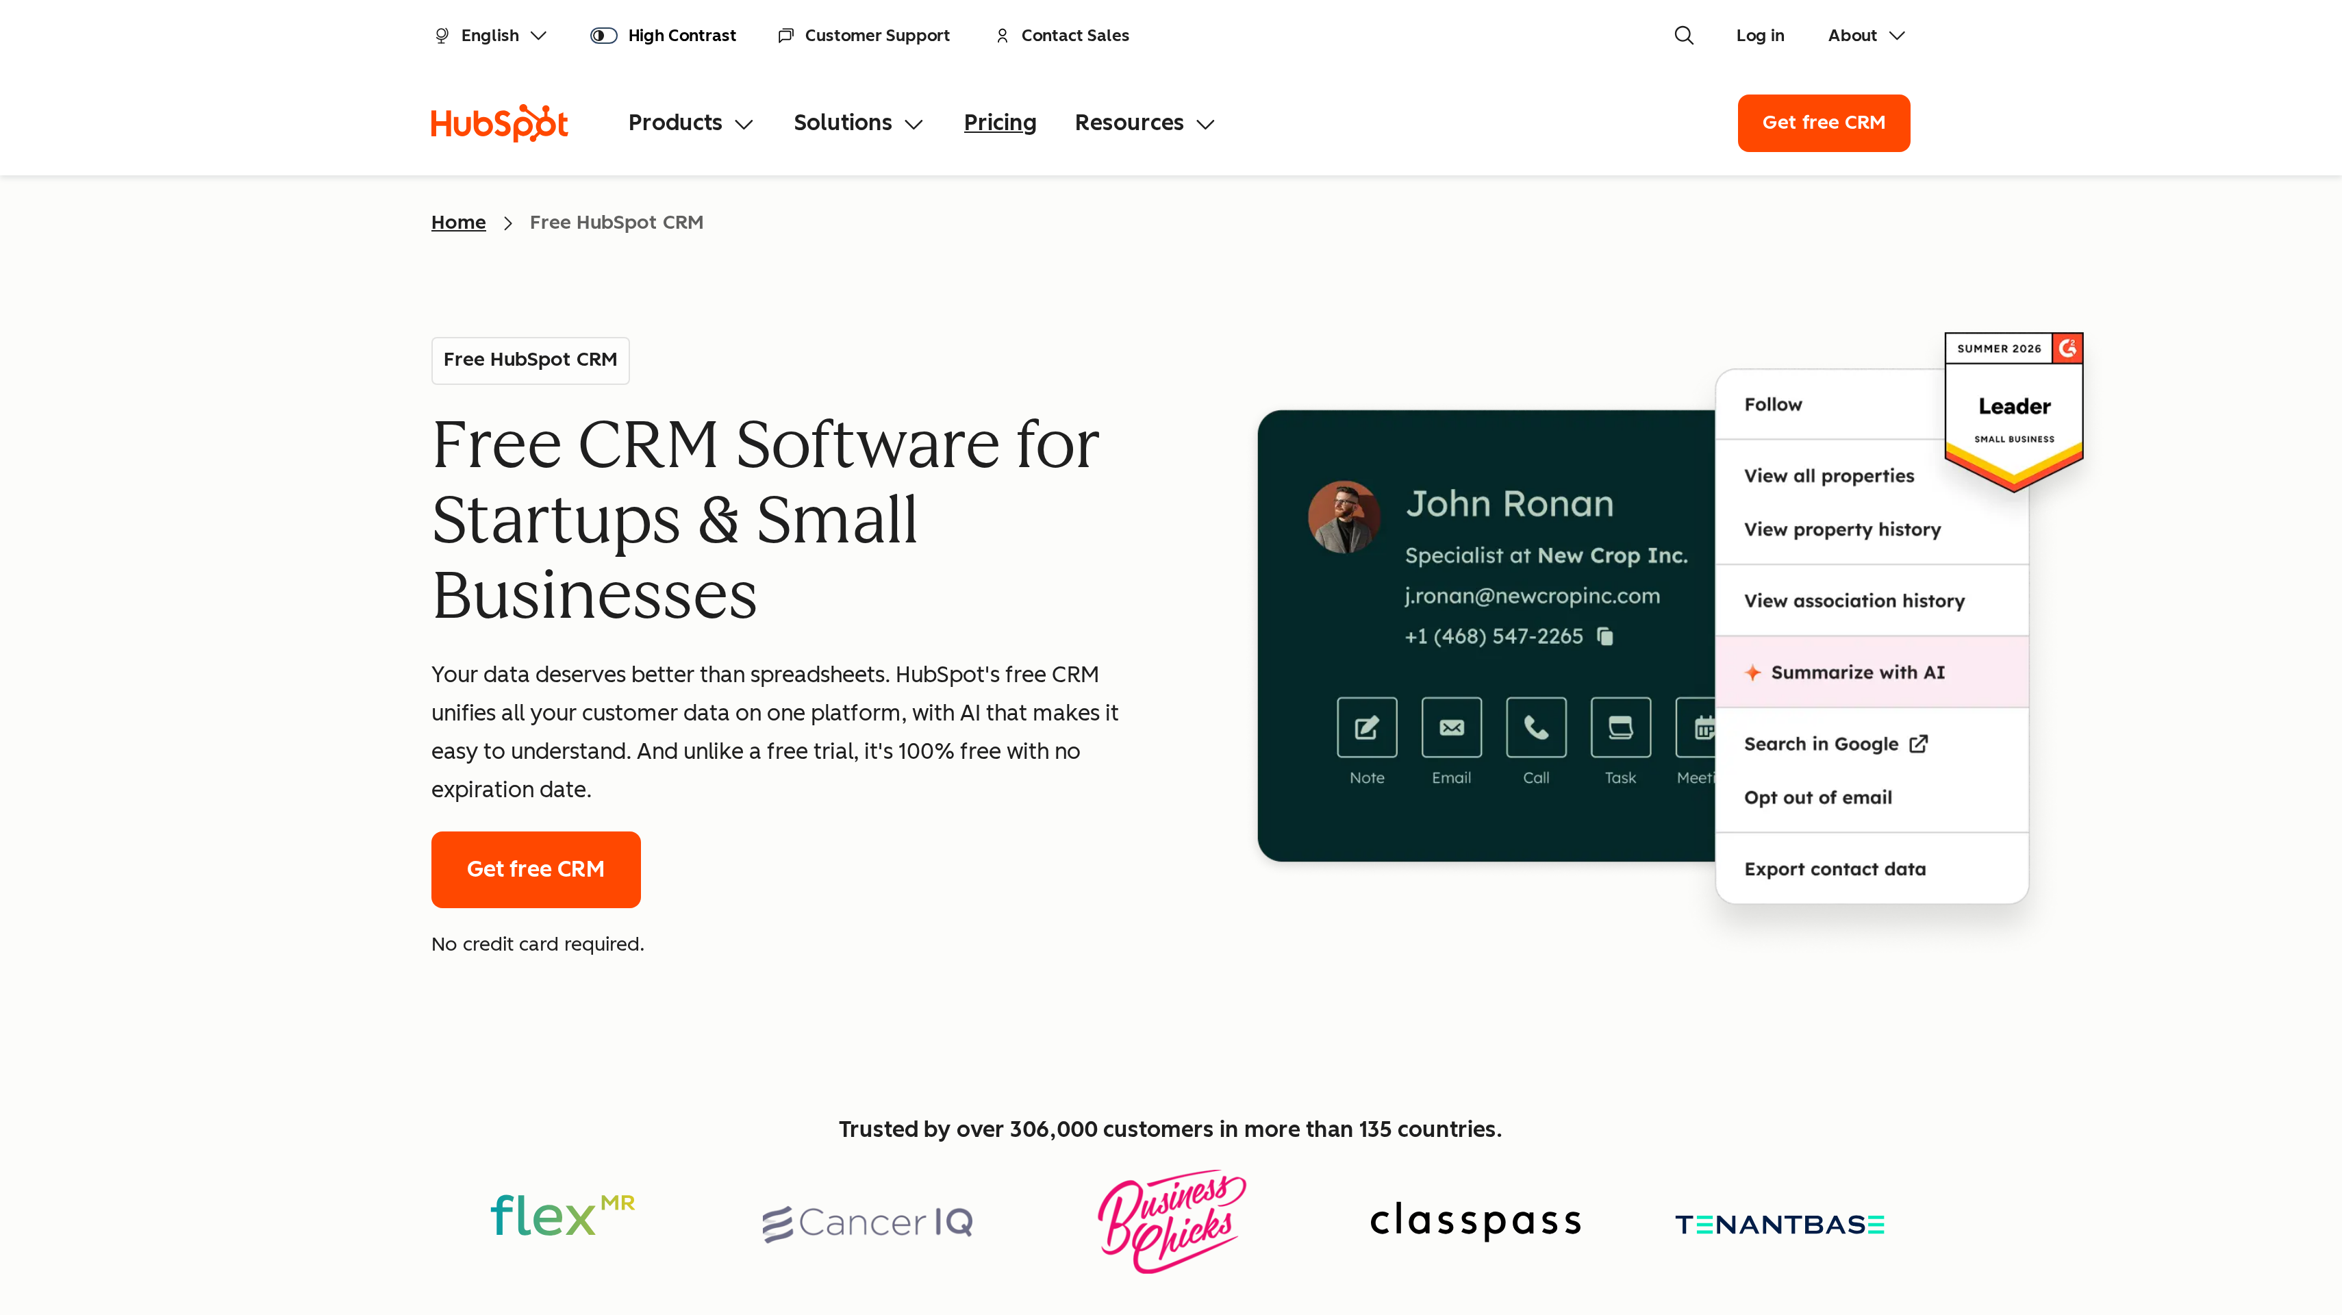
Task: Open the English language dropdown
Action: click(491, 36)
